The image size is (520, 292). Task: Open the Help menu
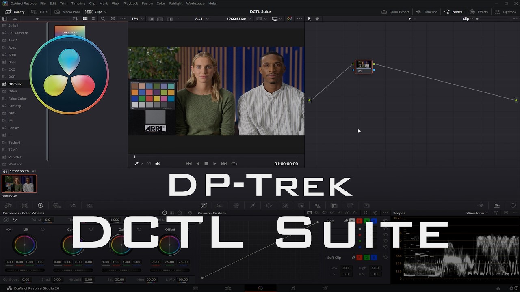tap(212, 3)
